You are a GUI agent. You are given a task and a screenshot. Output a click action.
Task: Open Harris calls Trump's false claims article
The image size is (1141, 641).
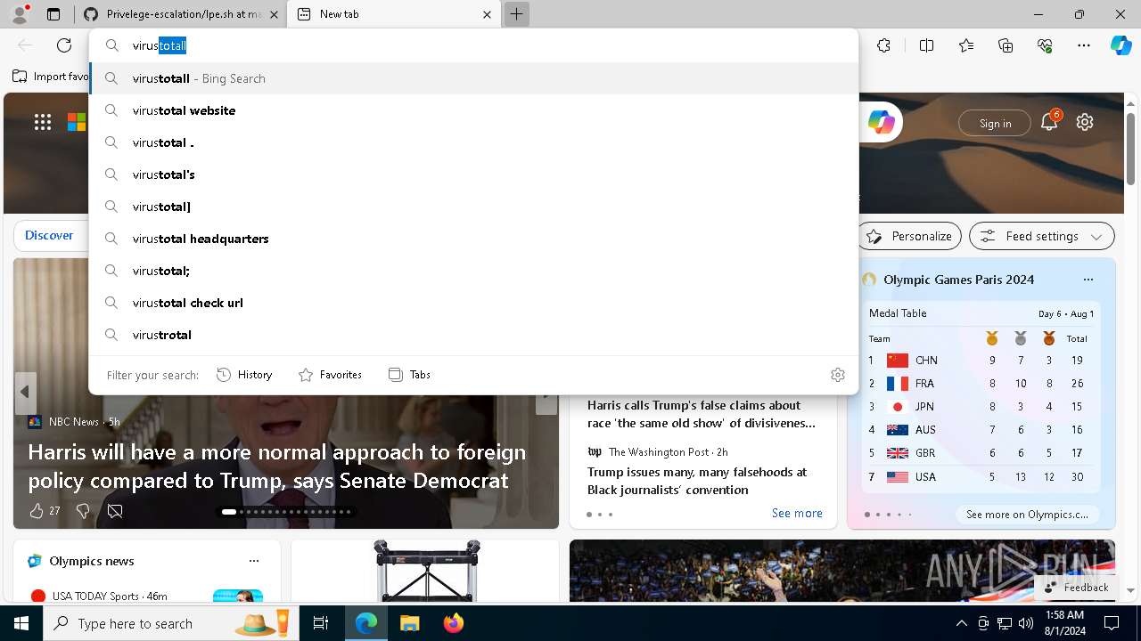tap(701, 414)
